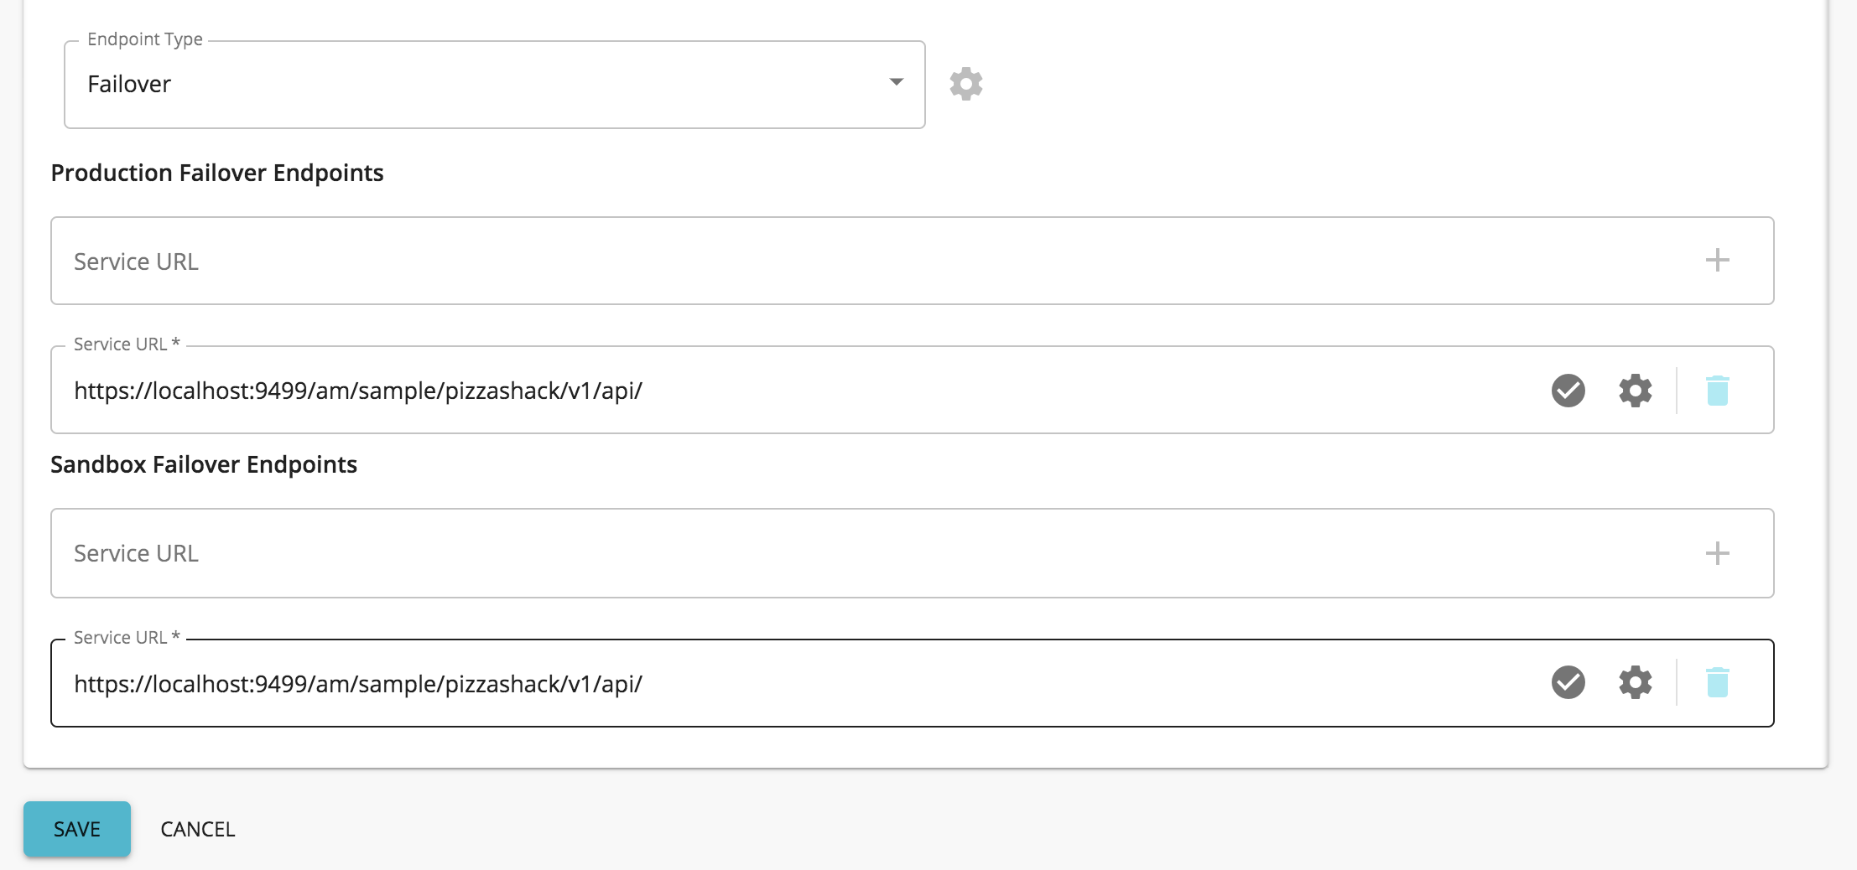Click the plus icon to add production endpoint
The image size is (1857, 870).
coord(1719,260)
